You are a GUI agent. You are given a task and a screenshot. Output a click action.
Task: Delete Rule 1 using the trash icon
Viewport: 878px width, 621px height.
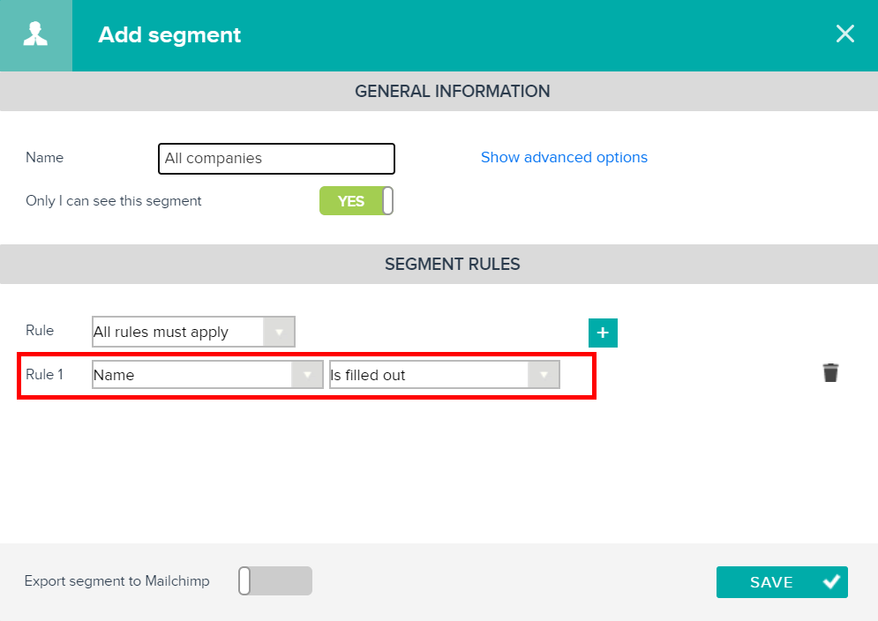(x=830, y=372)
